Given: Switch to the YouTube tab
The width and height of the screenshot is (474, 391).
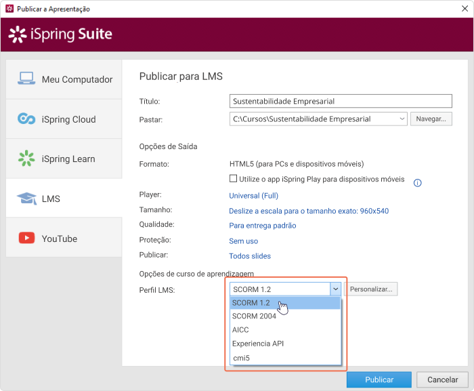Looking at the screenshot, I should click(x=64, y=238).
